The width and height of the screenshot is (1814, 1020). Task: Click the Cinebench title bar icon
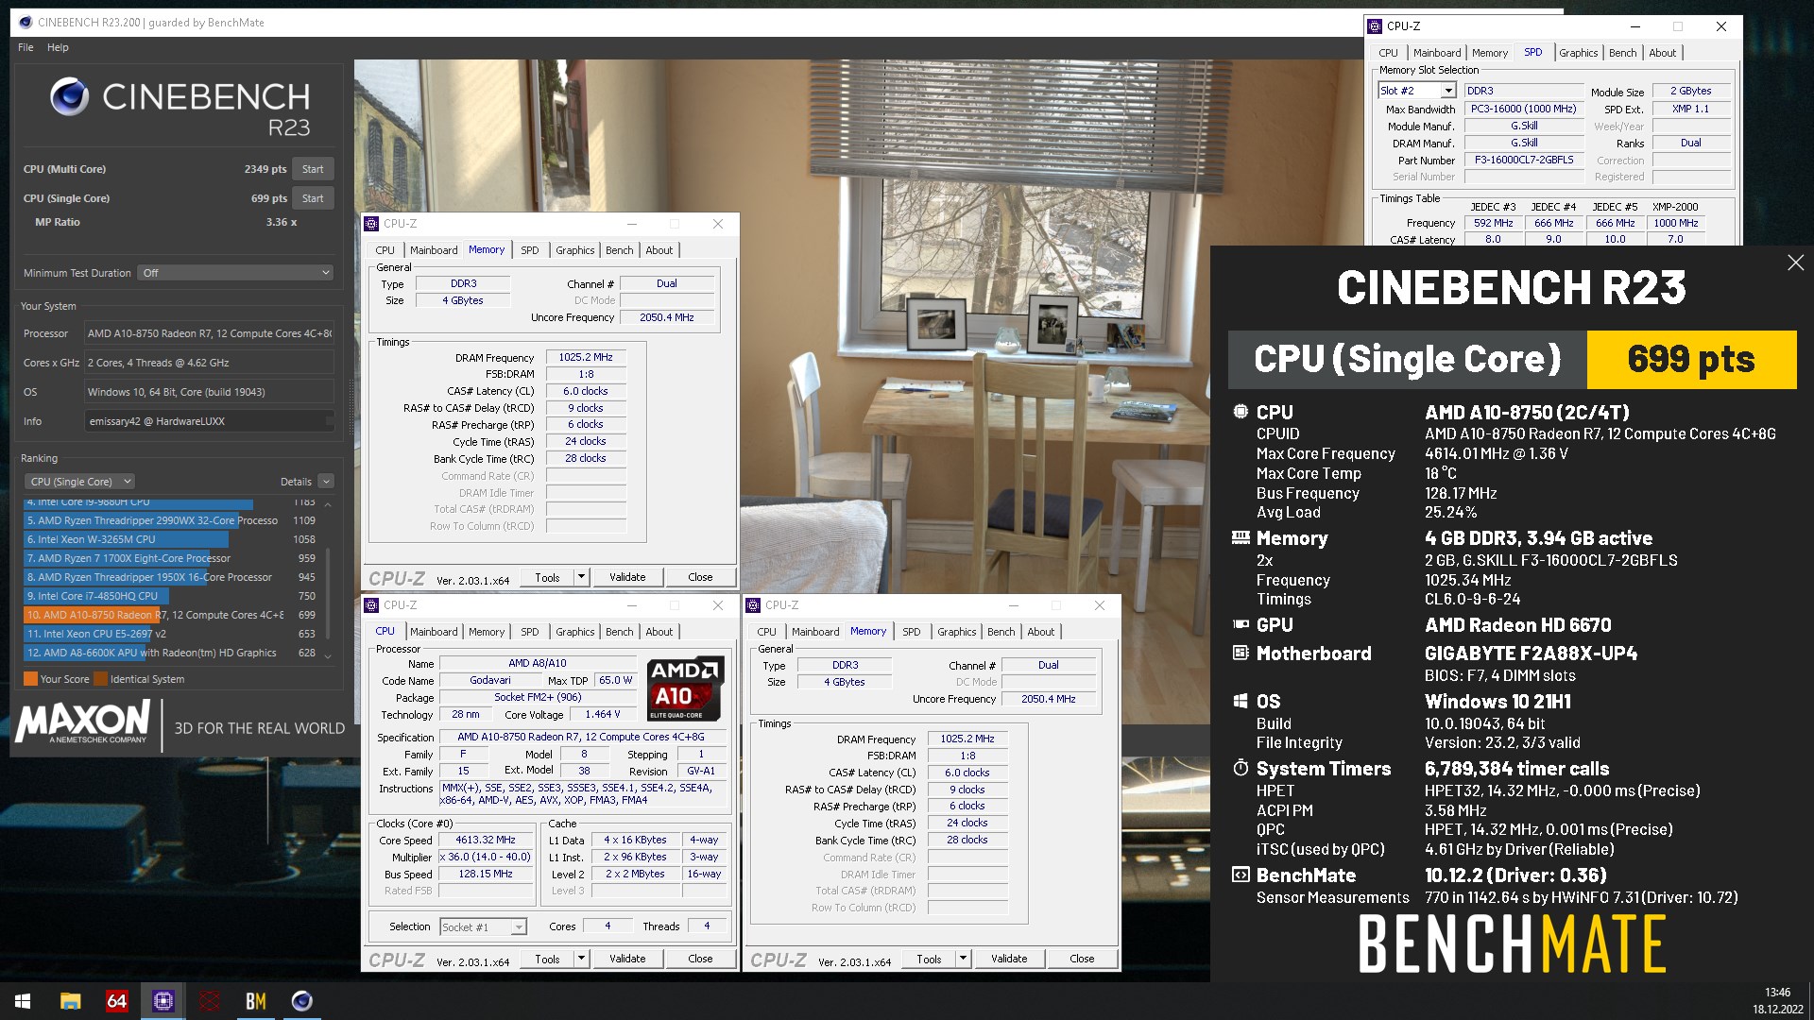coord(25,23)
